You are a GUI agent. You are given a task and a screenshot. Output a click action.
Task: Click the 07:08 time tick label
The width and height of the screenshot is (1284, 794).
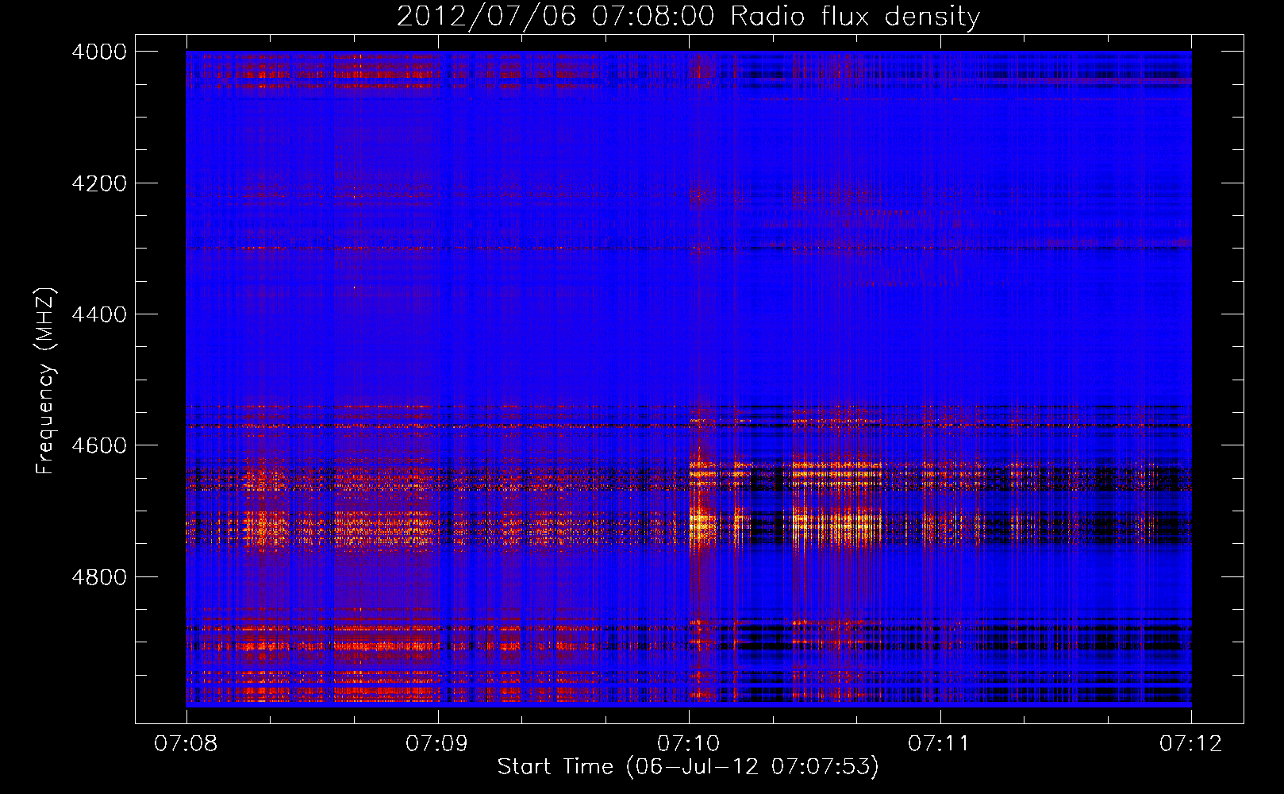pos(186,744)
